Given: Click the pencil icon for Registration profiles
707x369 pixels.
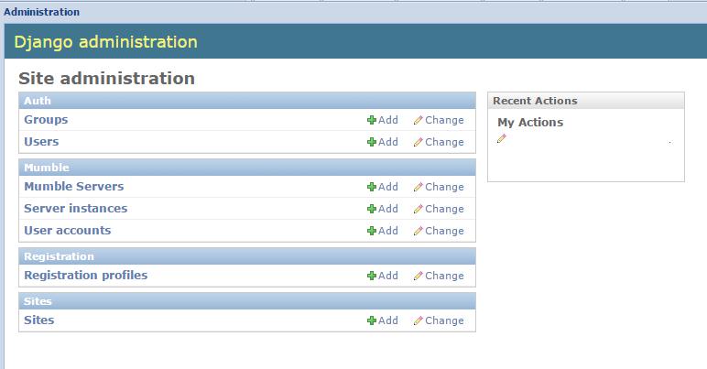Looking at the screenshot, I should coord(419,276).
